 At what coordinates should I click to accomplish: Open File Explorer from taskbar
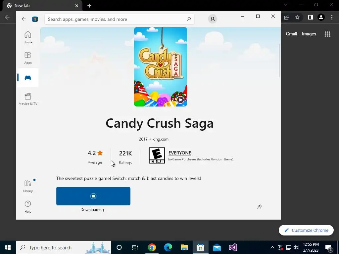point(184,247)
